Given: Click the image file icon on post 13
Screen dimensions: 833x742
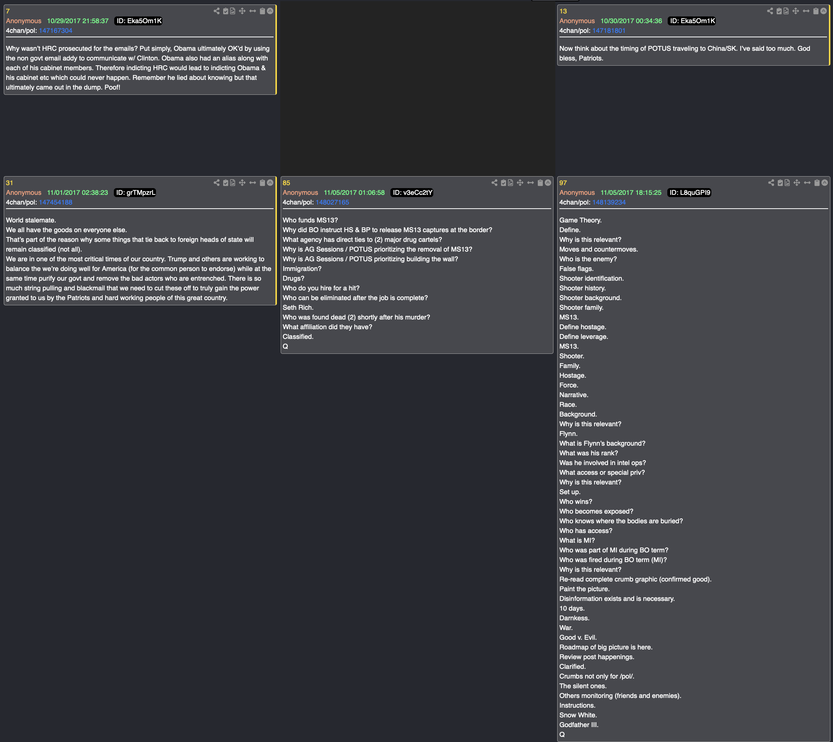Looking at the screenshot, I should point(786,11).
